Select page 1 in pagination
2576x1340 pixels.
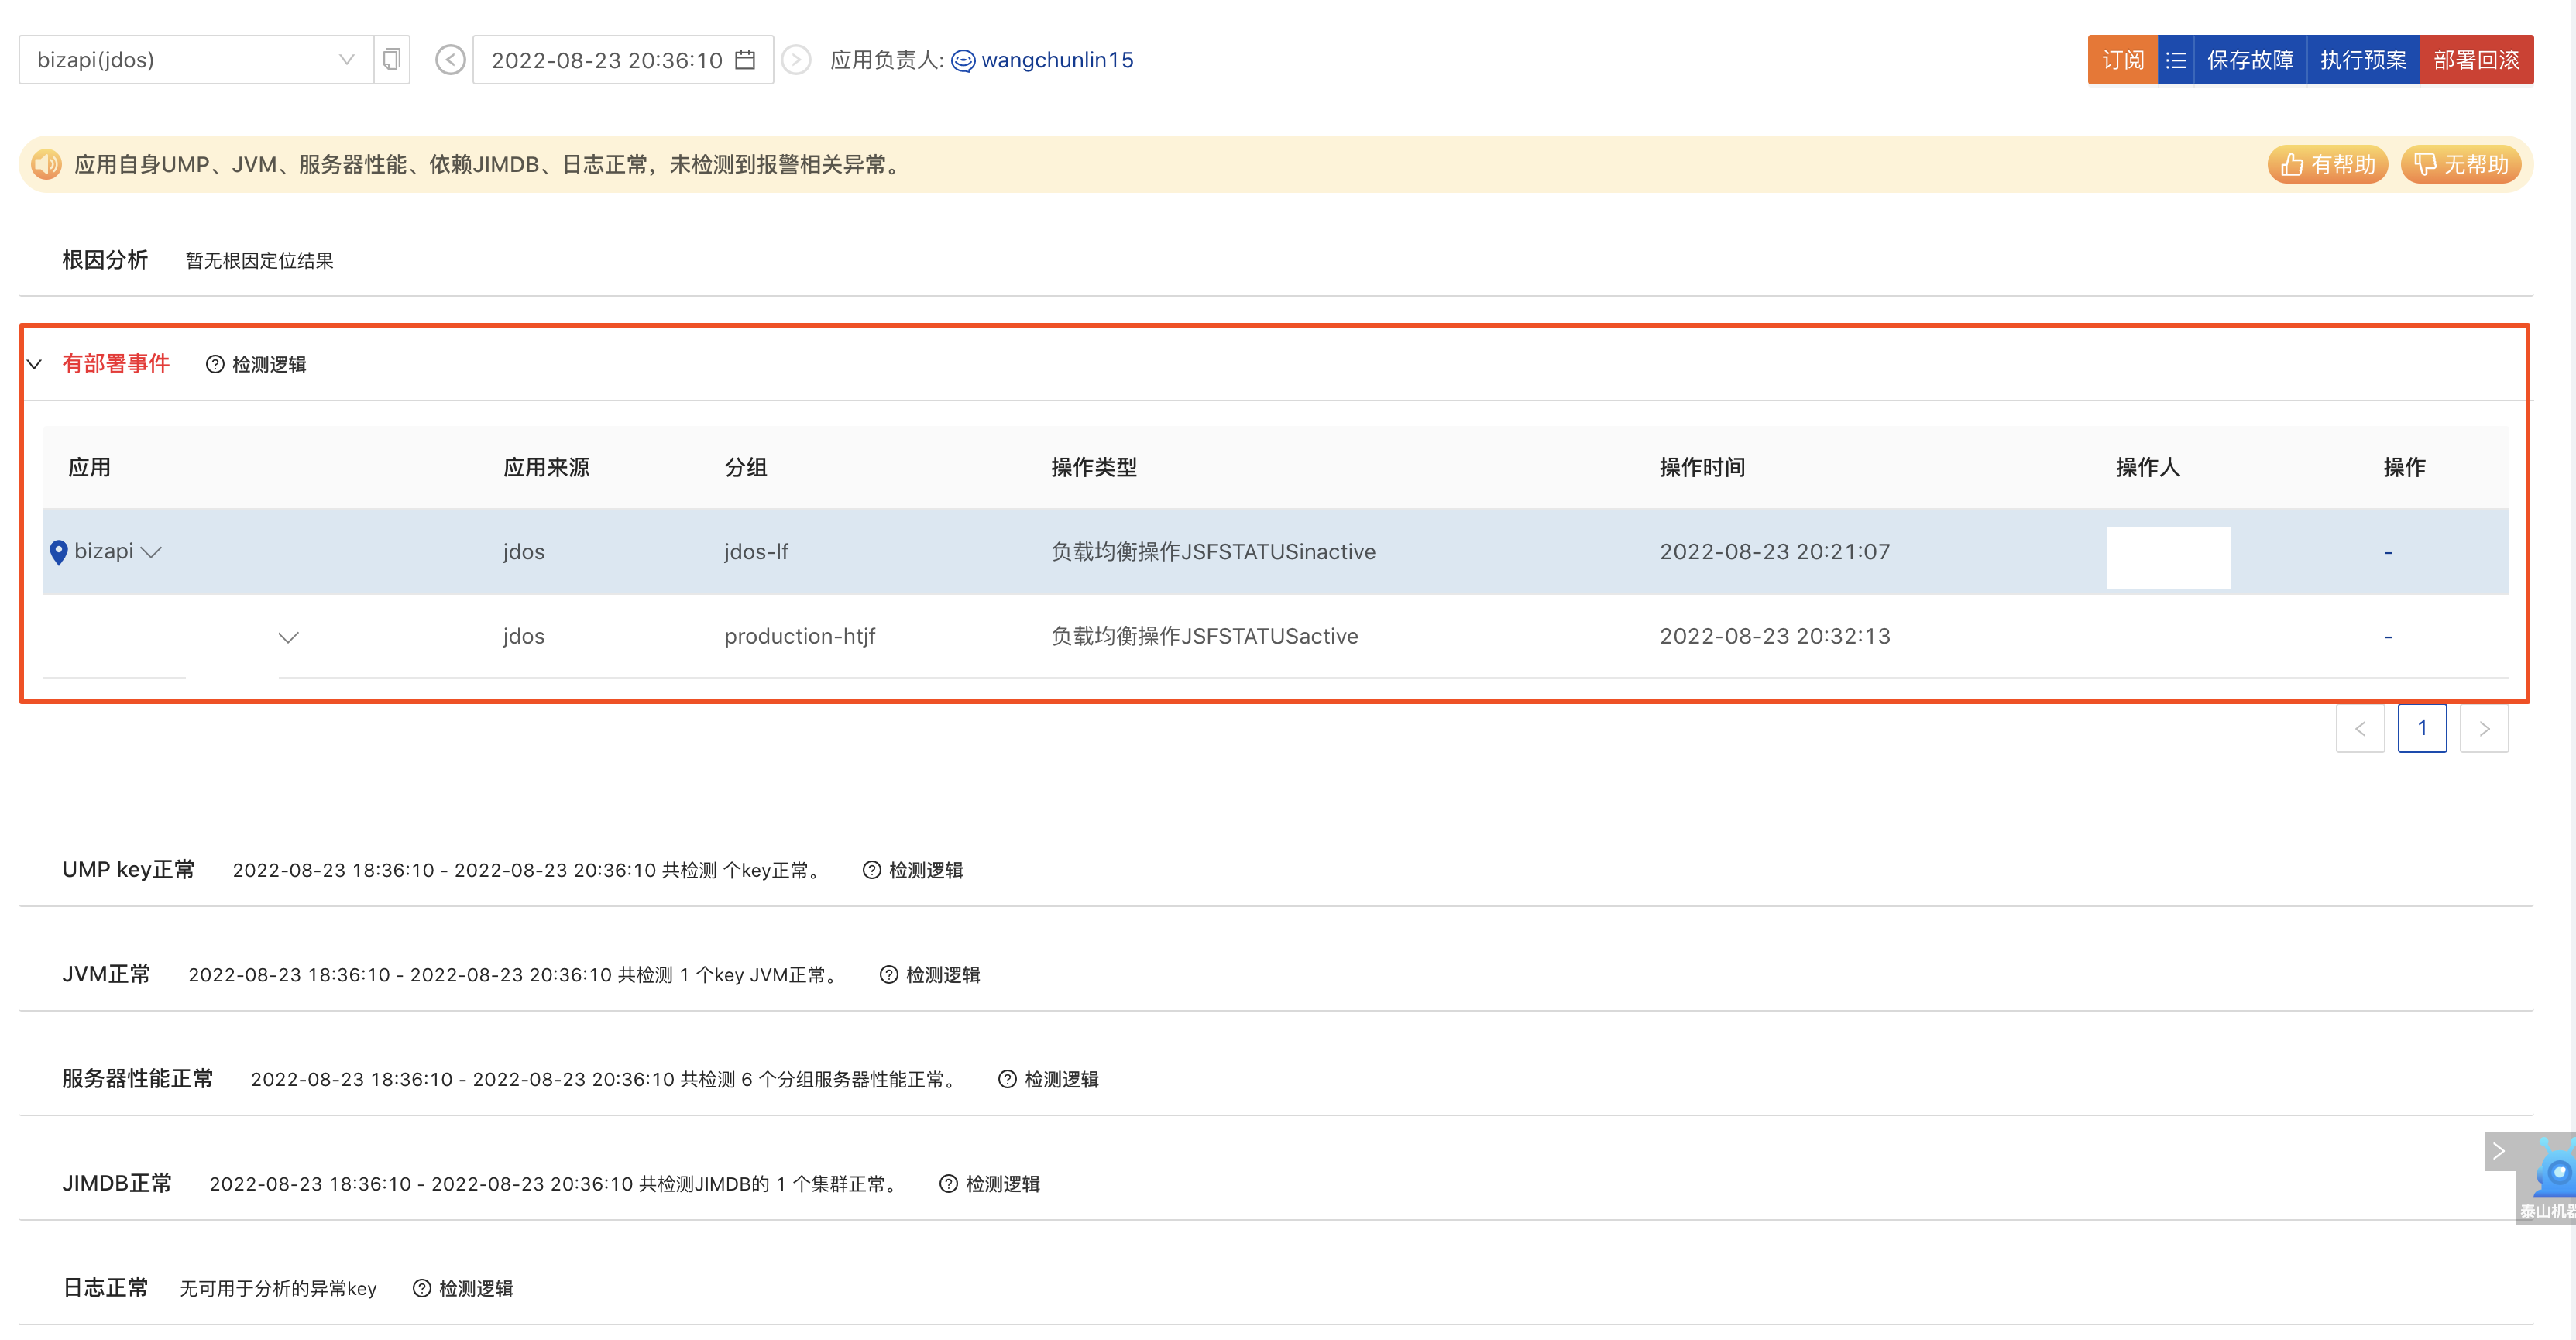click(x=2422, y=728)
